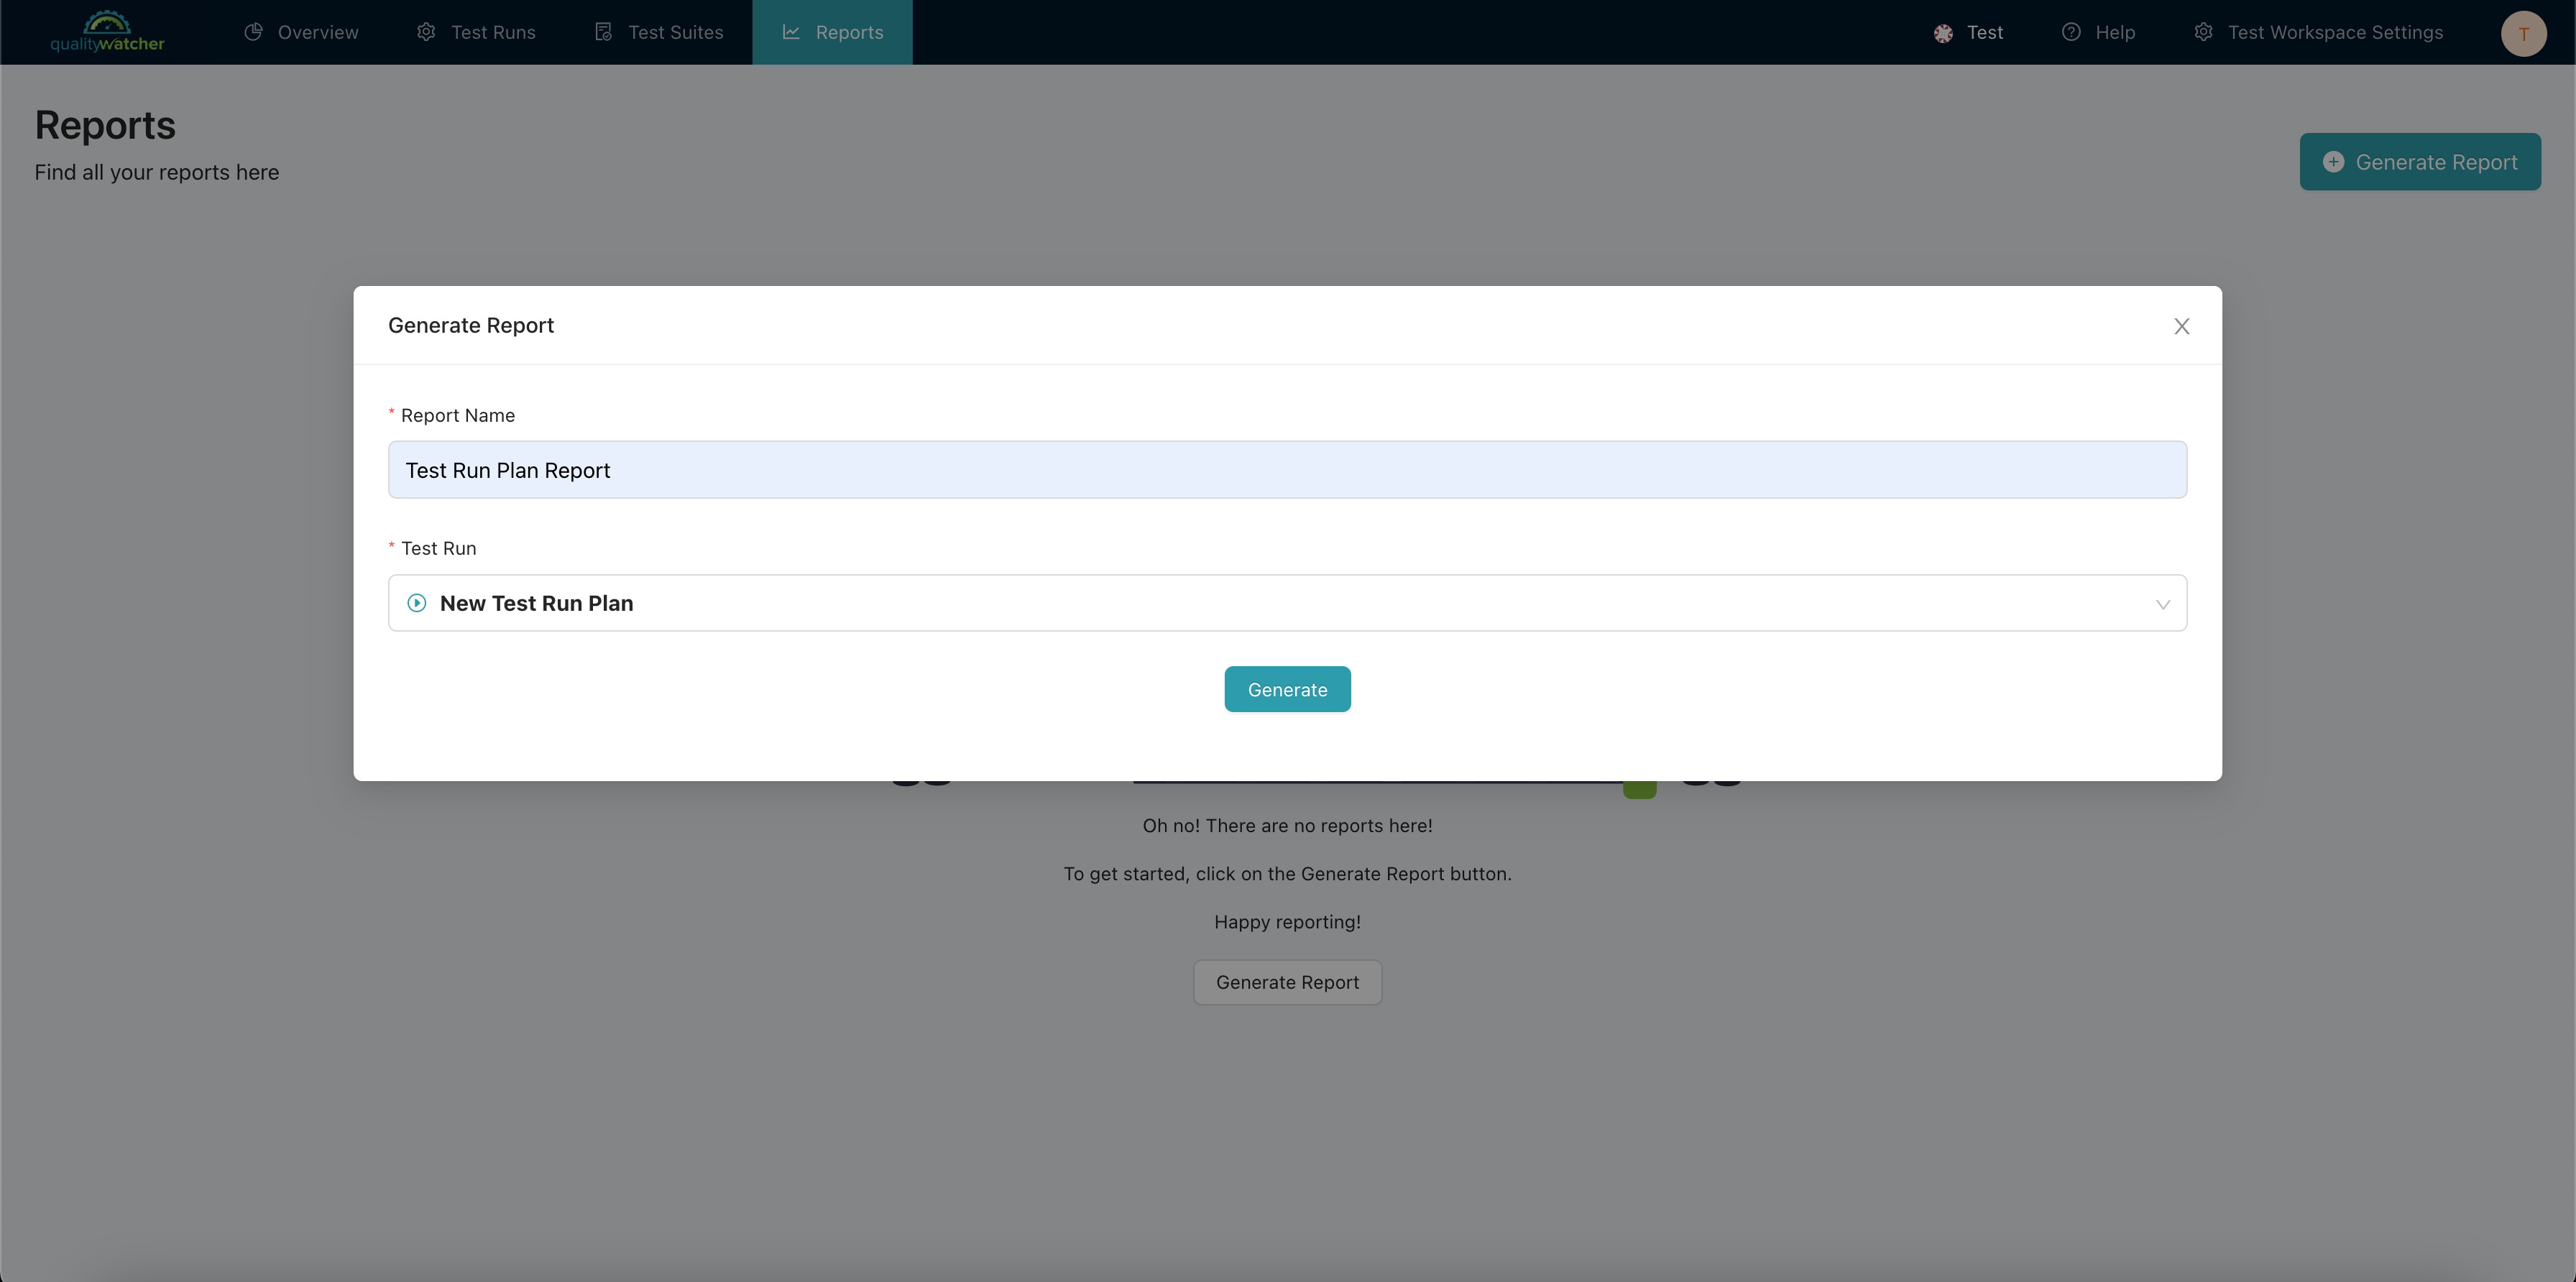Click the Report Name input field
The image size is (2576, 1282).
pyautogui.click(x=1288, y=470)
